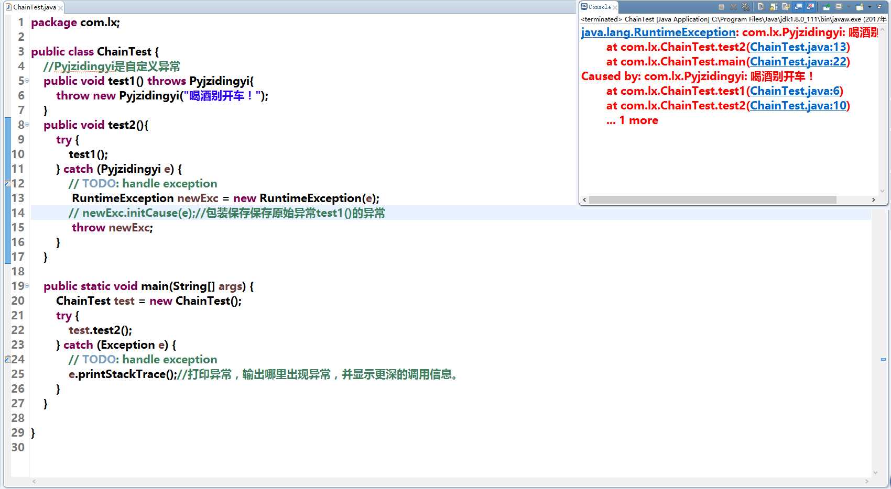Viewport: 891px width, 489px height.
Task: Click 'test.test2();' statement on line 22
Action: [100, 330]
